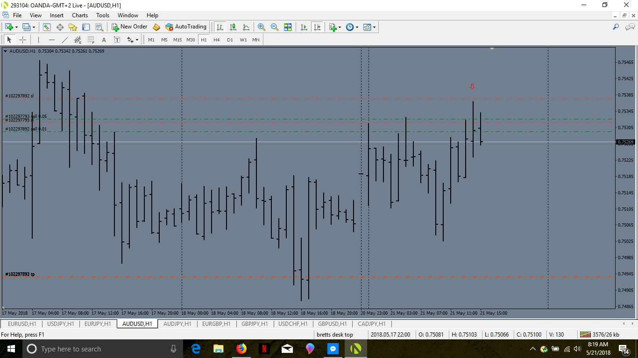Select the Crosshair cursor tool
The height and width of the screenshot is (358, 638).
(22, 40)
